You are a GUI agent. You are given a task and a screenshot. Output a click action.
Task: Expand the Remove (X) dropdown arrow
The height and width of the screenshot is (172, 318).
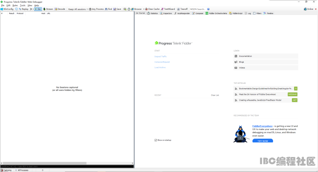(x=33, y=9)
